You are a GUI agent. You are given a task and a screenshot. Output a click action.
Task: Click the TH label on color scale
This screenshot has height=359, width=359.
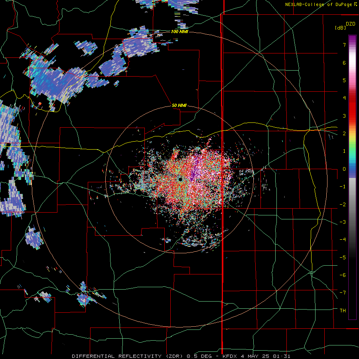tap(343, 310)
